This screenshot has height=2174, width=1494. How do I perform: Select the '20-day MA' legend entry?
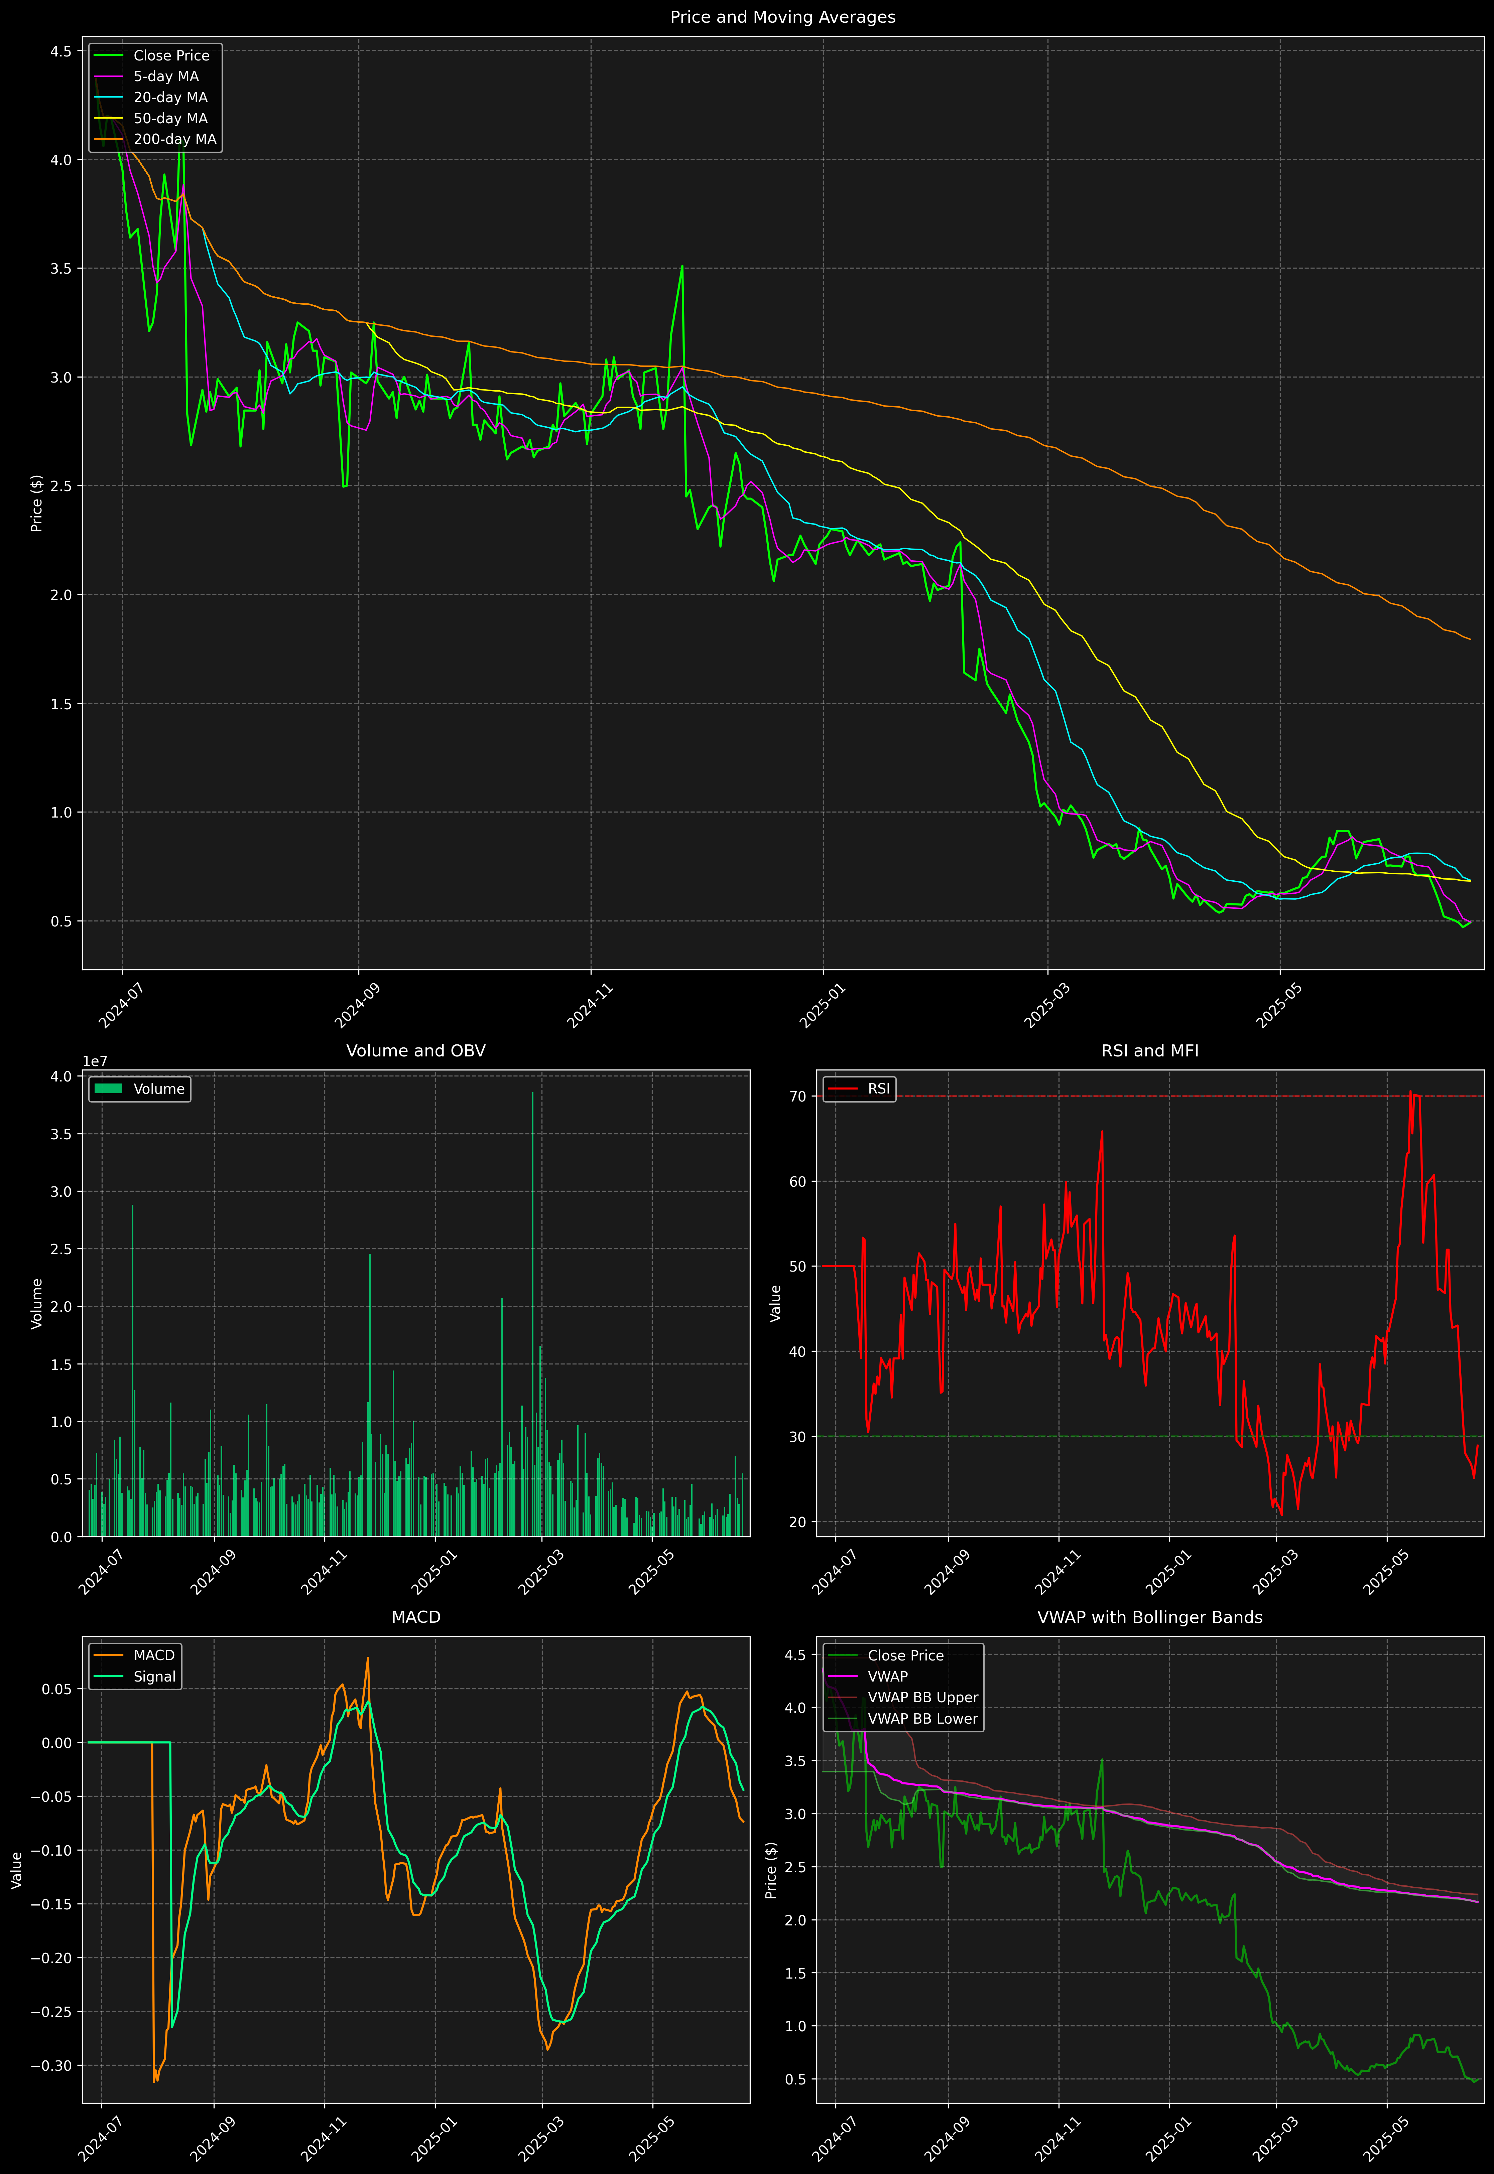click(x=170, y=97)
